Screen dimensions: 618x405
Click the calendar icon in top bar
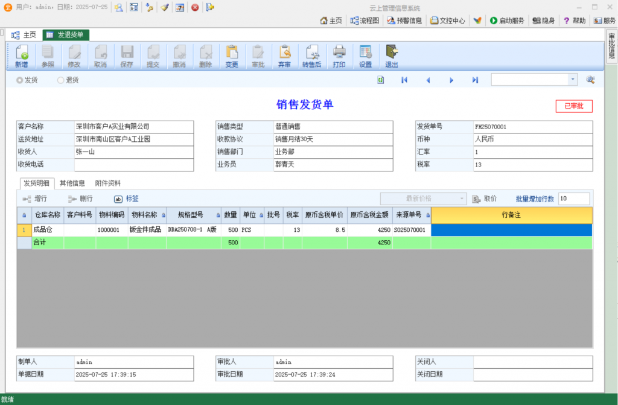click(180, 7)
